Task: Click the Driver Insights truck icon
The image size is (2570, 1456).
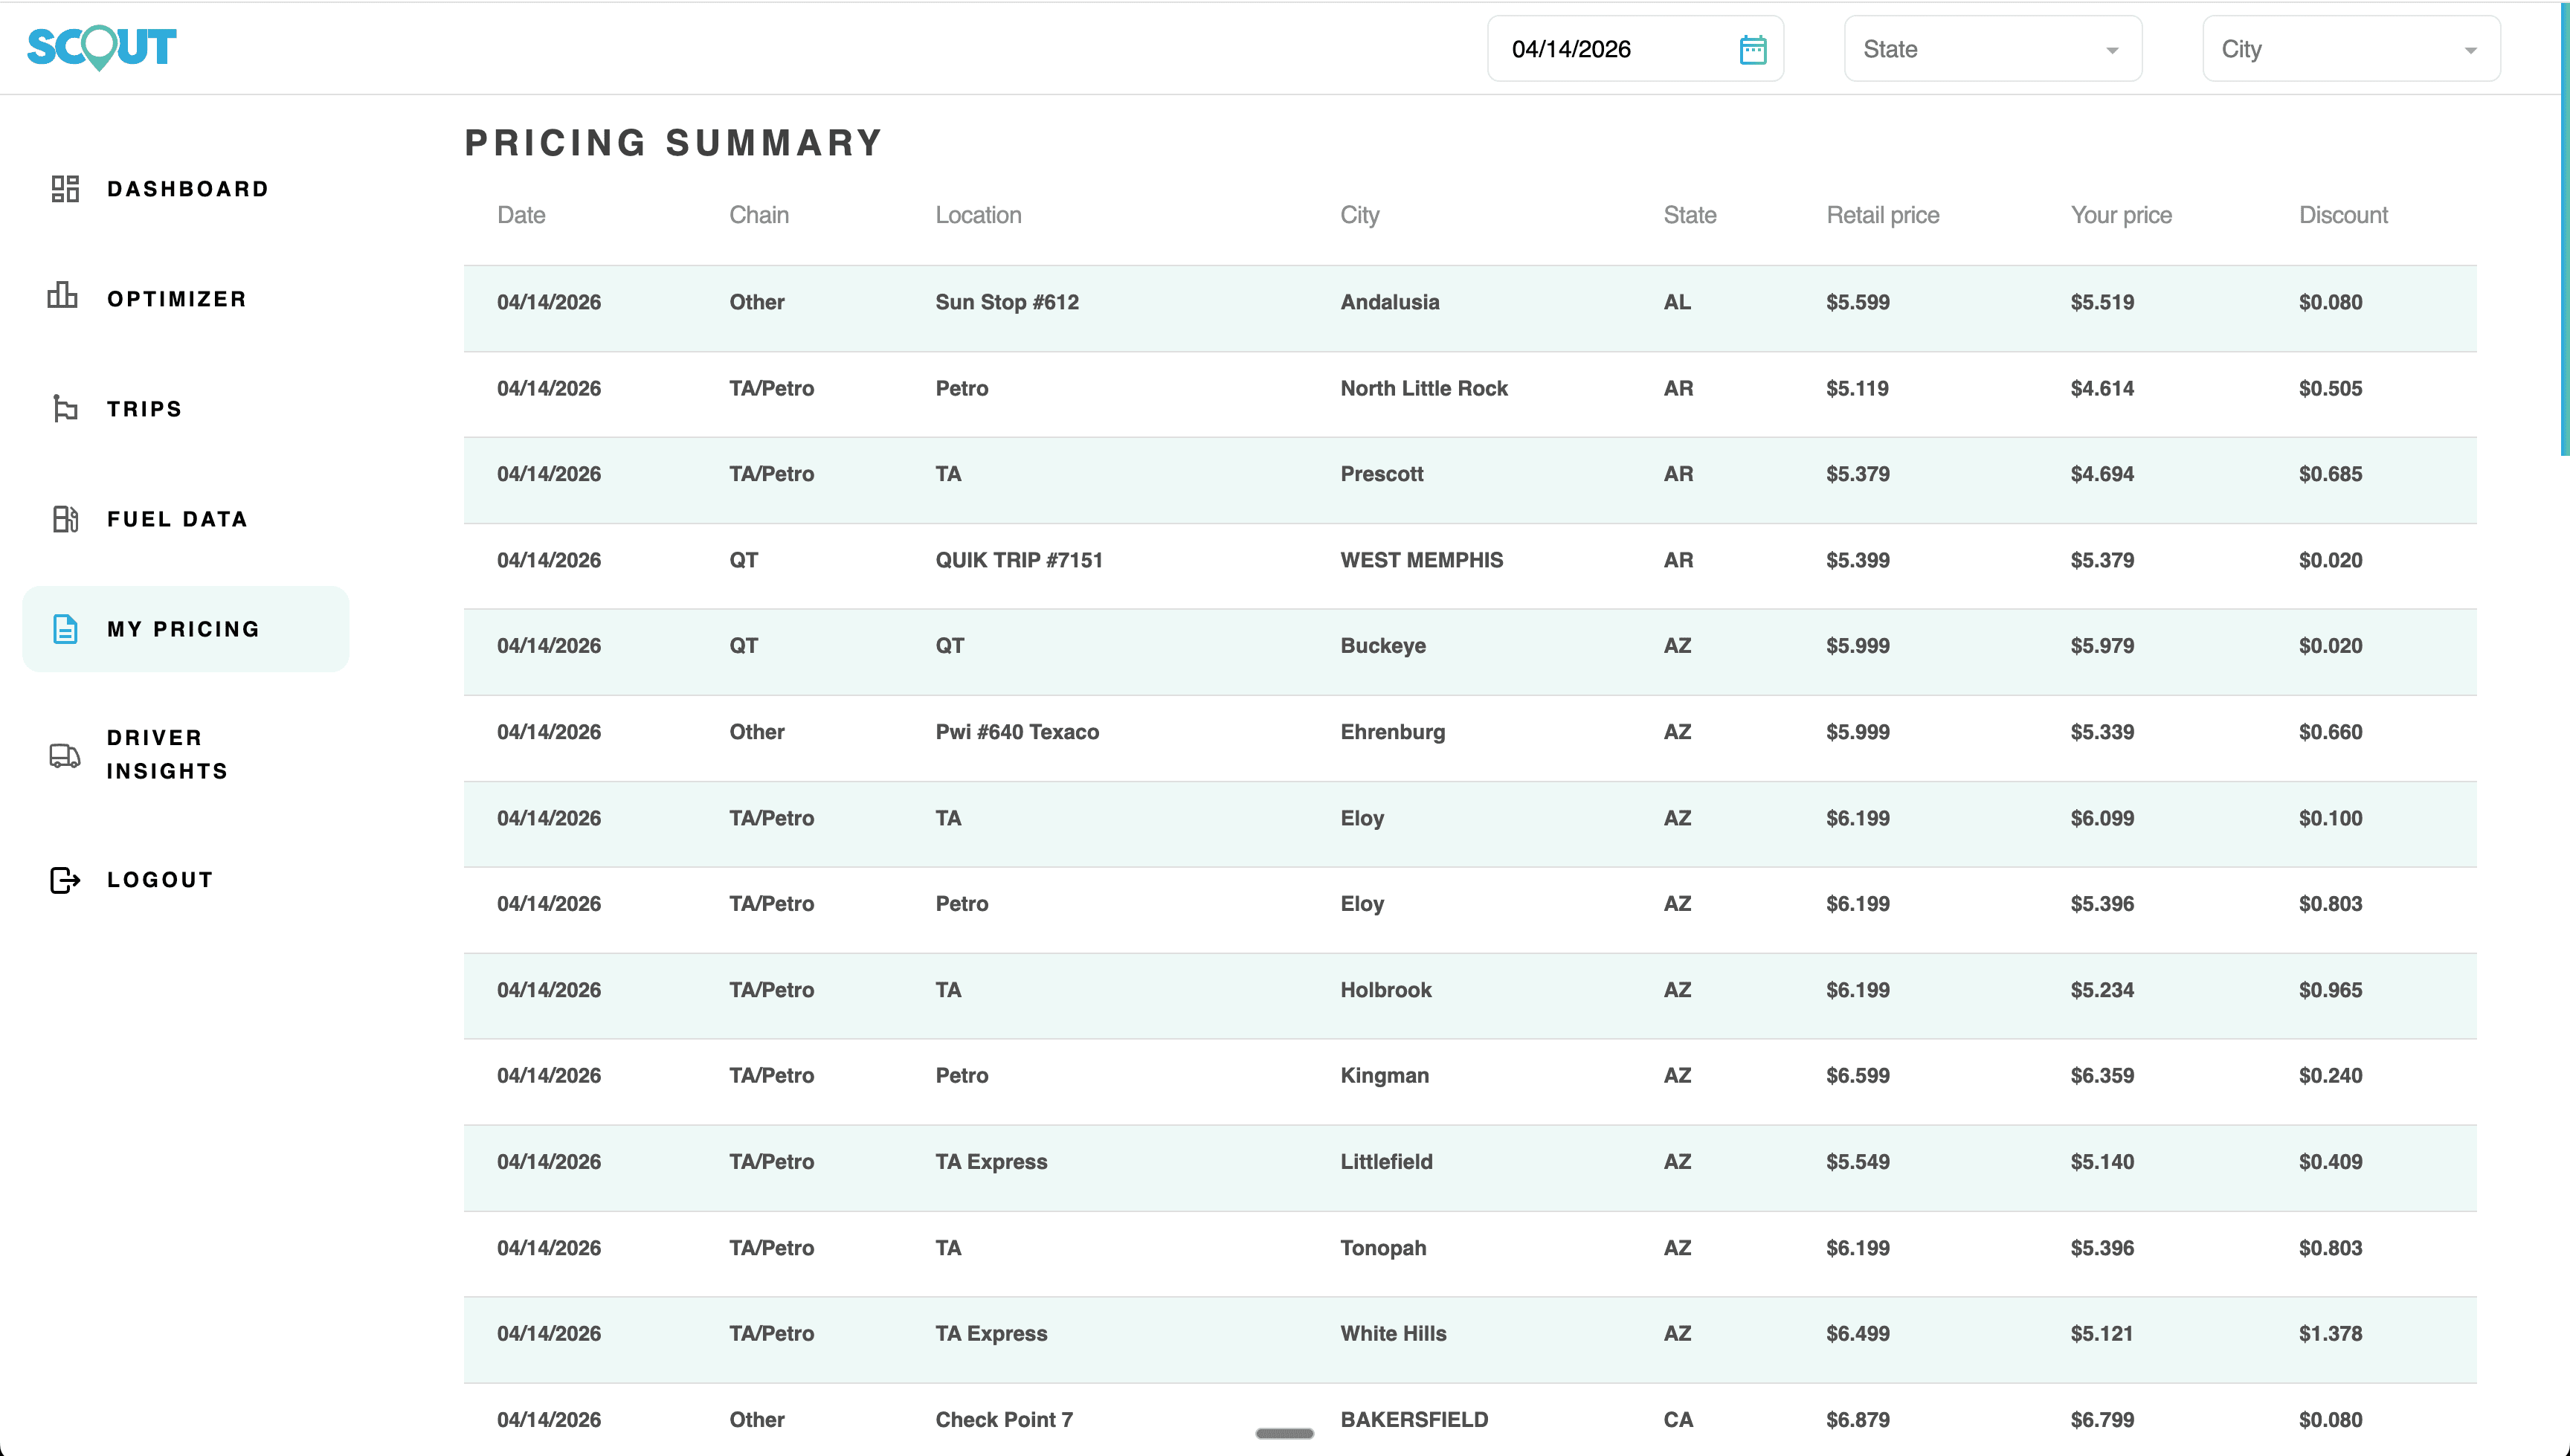Action: (64, 754)
